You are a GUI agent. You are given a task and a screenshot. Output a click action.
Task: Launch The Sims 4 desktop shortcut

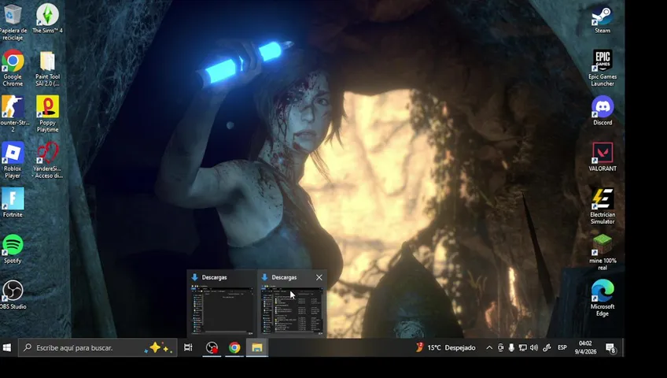point(48,18)
